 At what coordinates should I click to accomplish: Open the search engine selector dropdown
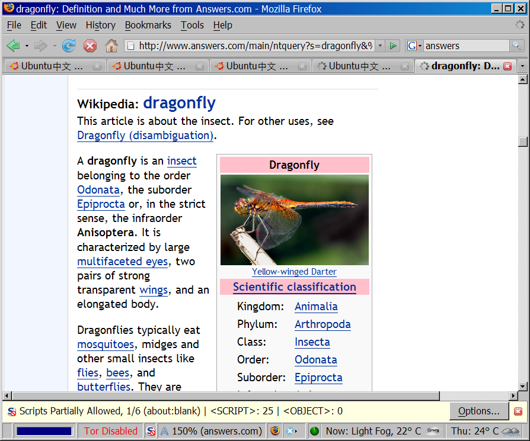420,46
